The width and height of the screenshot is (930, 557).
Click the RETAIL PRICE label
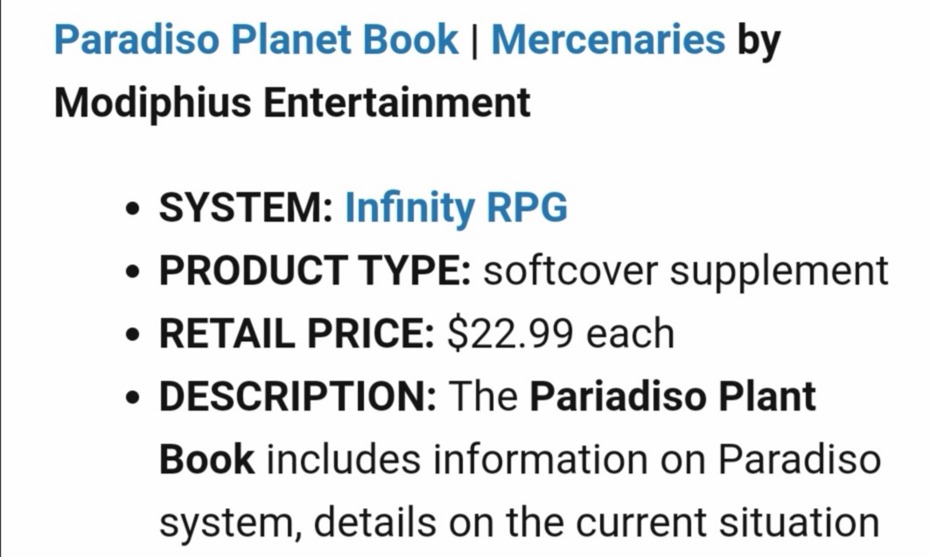297,334
